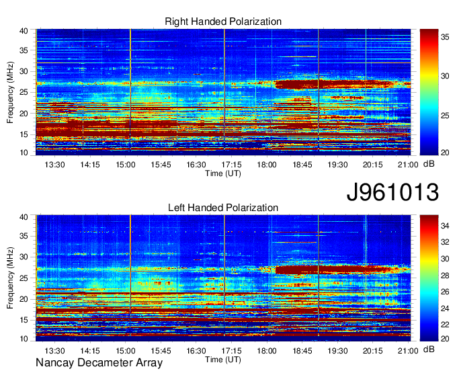Click the 16:30 tick under Right Handed plot
The image size is (457, 371).
pyautogui.click(x=196, y=165)
